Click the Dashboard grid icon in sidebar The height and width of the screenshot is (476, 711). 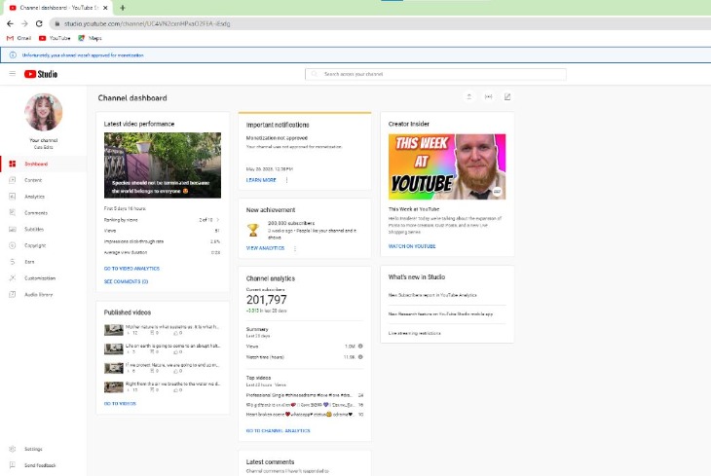click(13, 164)
